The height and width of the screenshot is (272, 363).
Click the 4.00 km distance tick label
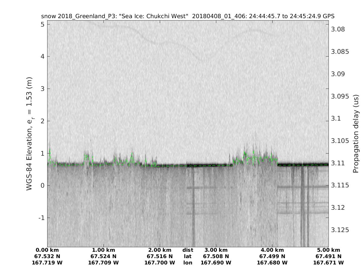pyautogui.click(x=272, y=250)
